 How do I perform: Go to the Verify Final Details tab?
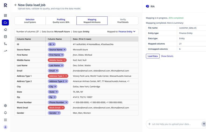123,21
